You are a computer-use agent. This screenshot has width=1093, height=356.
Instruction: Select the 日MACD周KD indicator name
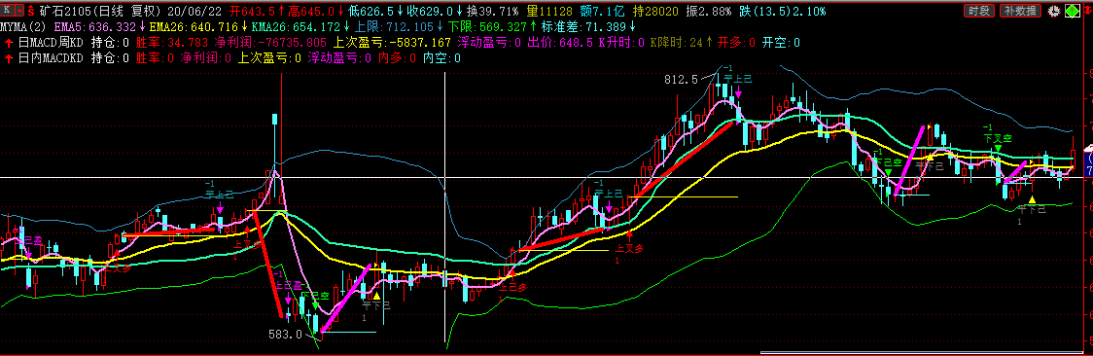click(51, 43)
